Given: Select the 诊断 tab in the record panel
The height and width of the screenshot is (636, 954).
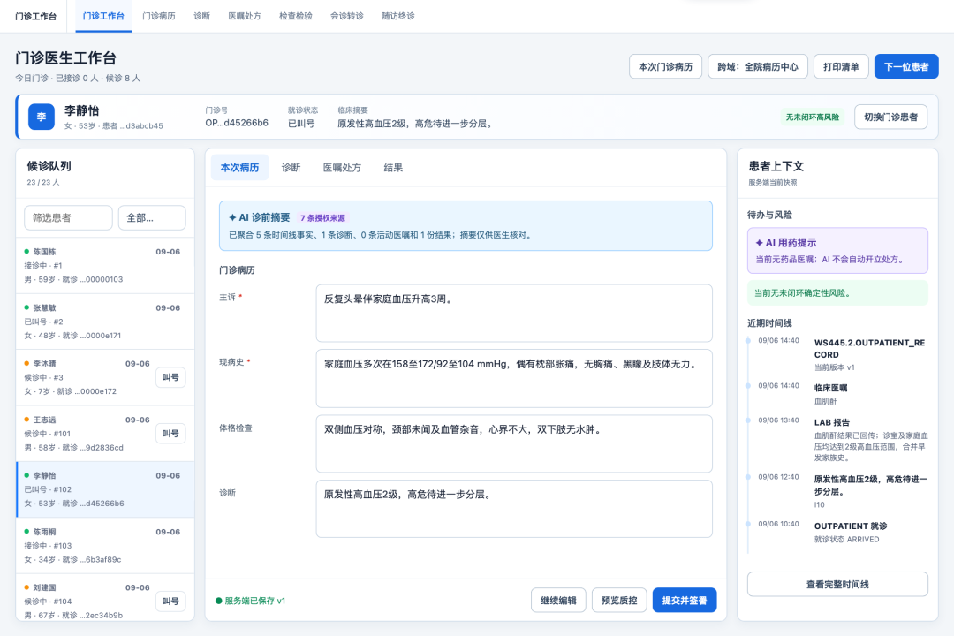Looking at the screenshot, I should coord(291,167).
